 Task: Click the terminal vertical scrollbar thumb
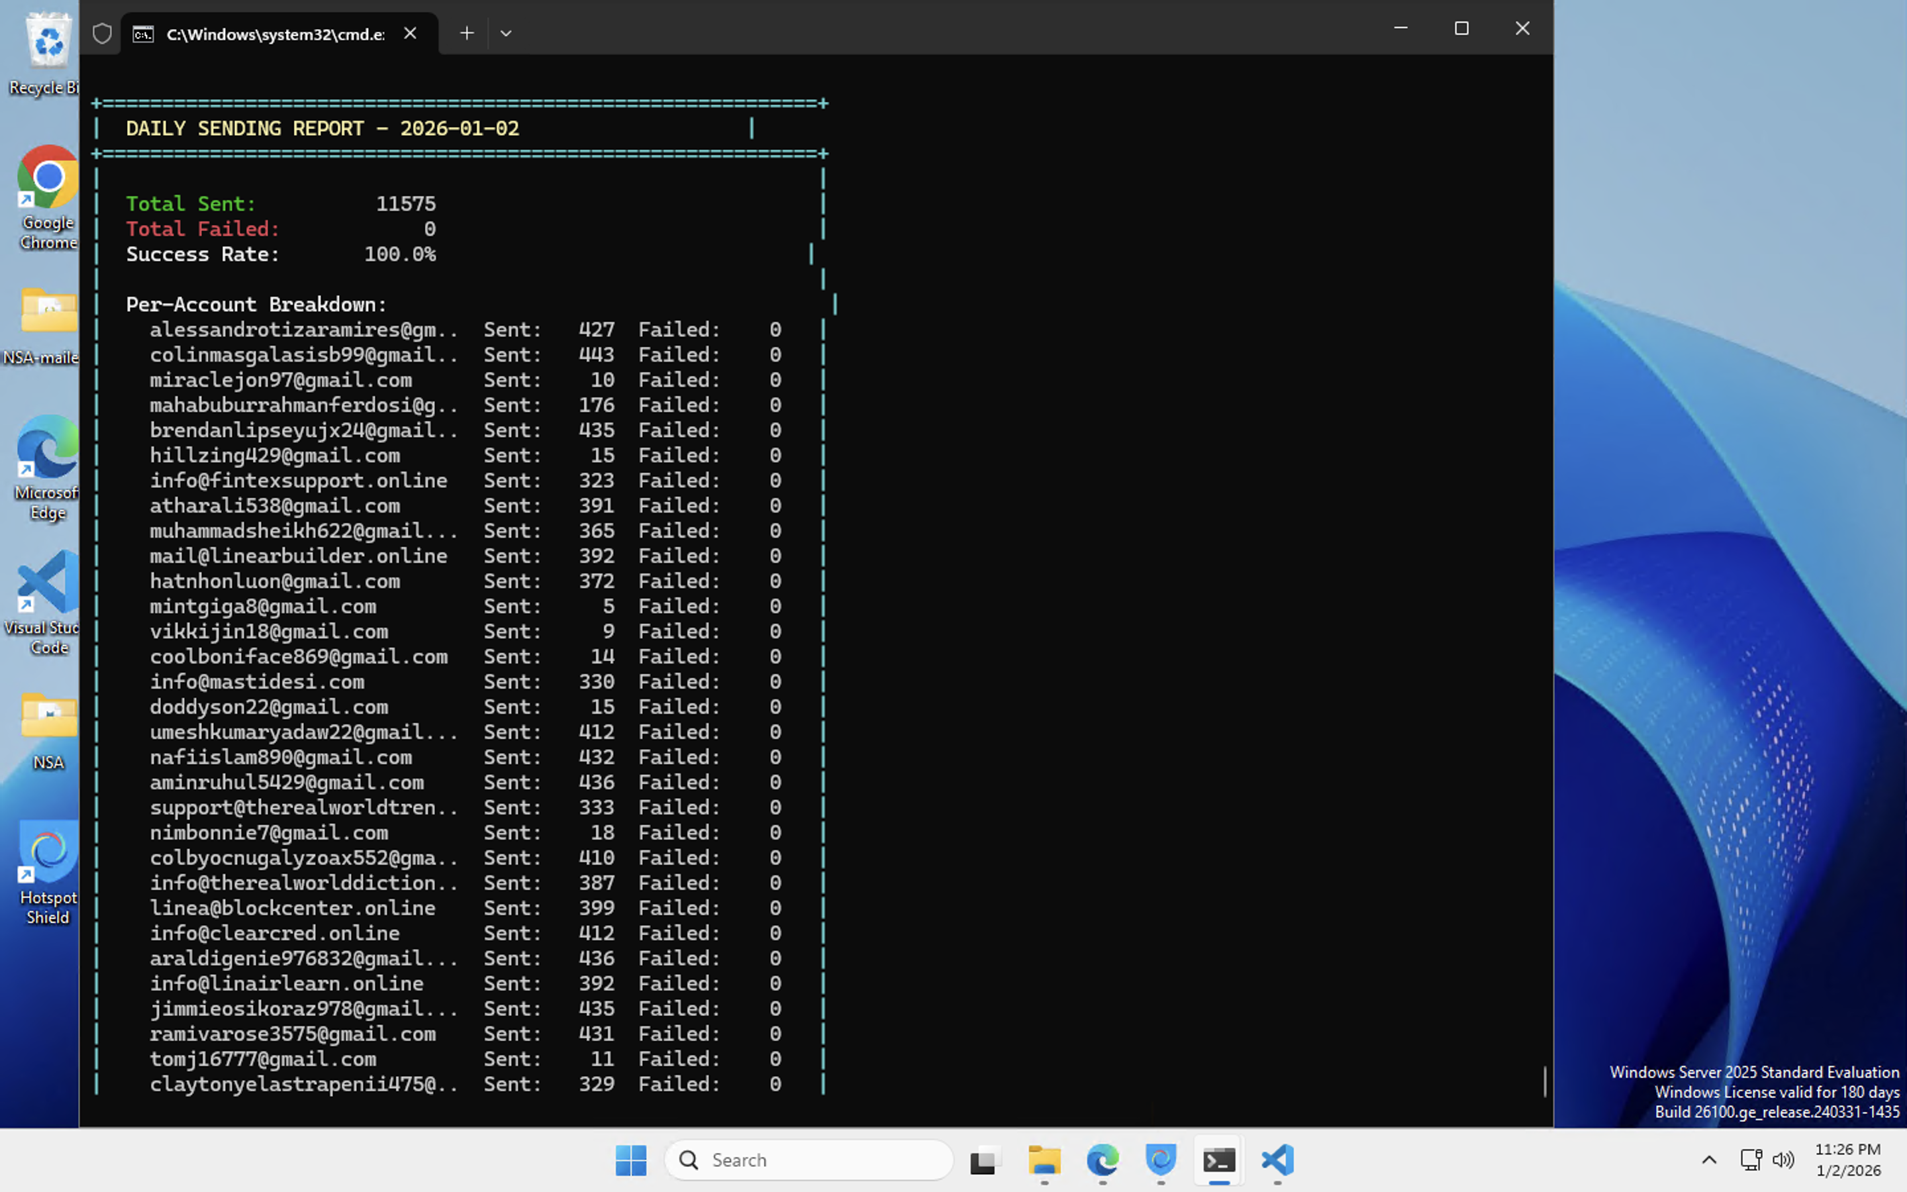(x=1545, y=1080)
